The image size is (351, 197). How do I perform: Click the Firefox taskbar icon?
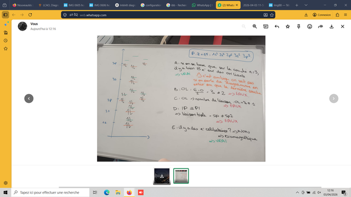(x=129, y=192)
